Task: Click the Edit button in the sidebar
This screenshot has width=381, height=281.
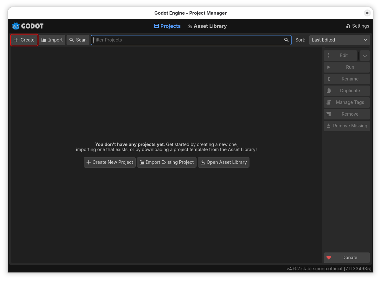Action: (x=340, y=55)
